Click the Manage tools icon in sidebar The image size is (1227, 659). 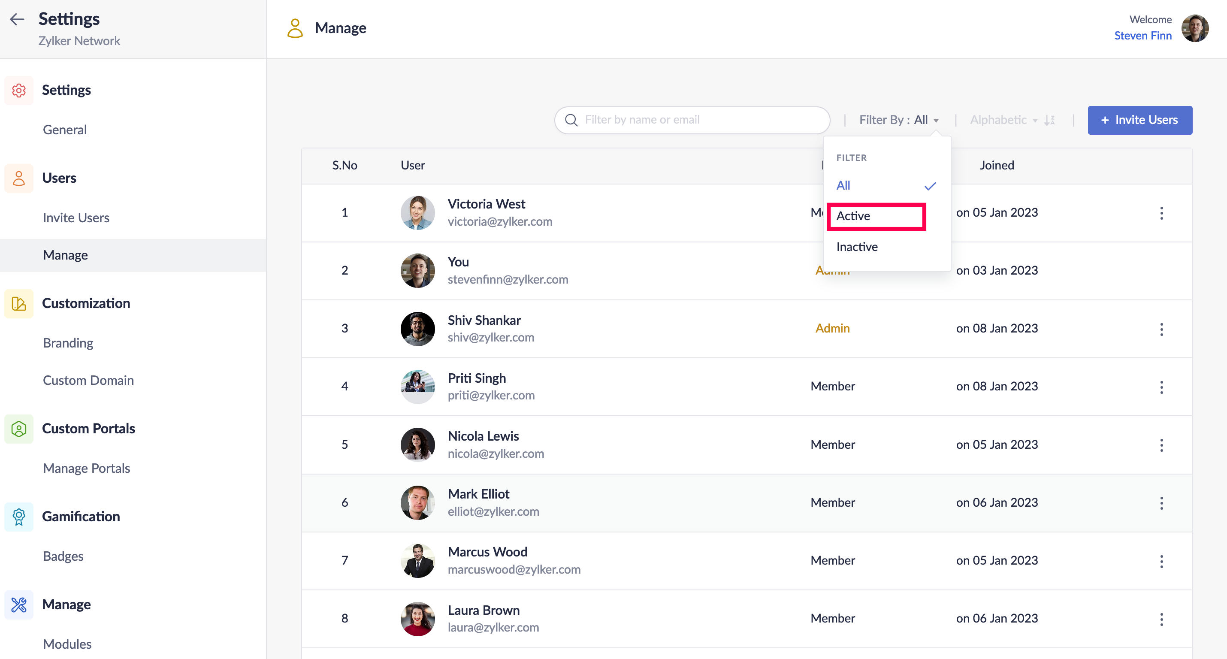(x=19, y=605)
